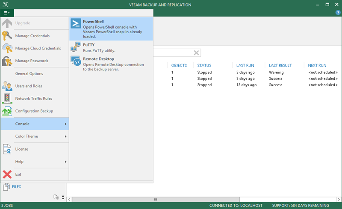Open the help question mark icon

click(338, 13)
